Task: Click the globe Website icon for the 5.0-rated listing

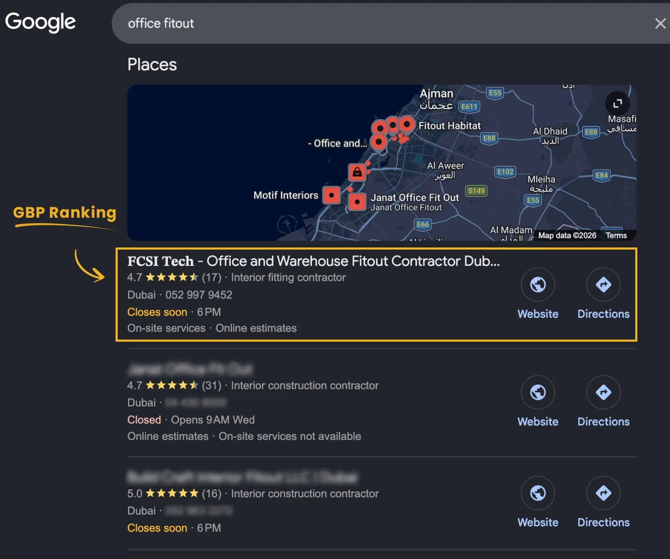Action: point(538,493)
